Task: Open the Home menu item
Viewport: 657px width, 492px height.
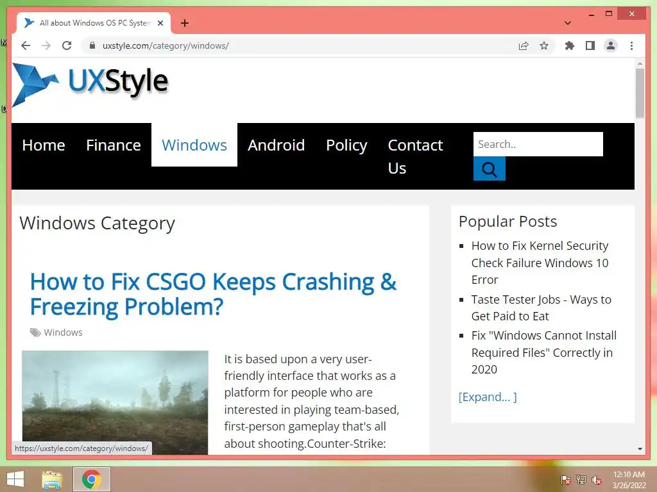Action: click(44, 145)
